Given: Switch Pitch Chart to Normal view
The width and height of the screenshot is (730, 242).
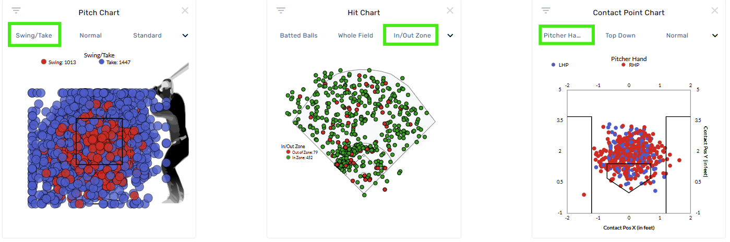Looking at the screenshot, I should click(x=90, y=35).
